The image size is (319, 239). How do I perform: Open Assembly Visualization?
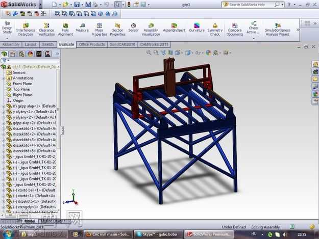point(151,30)
